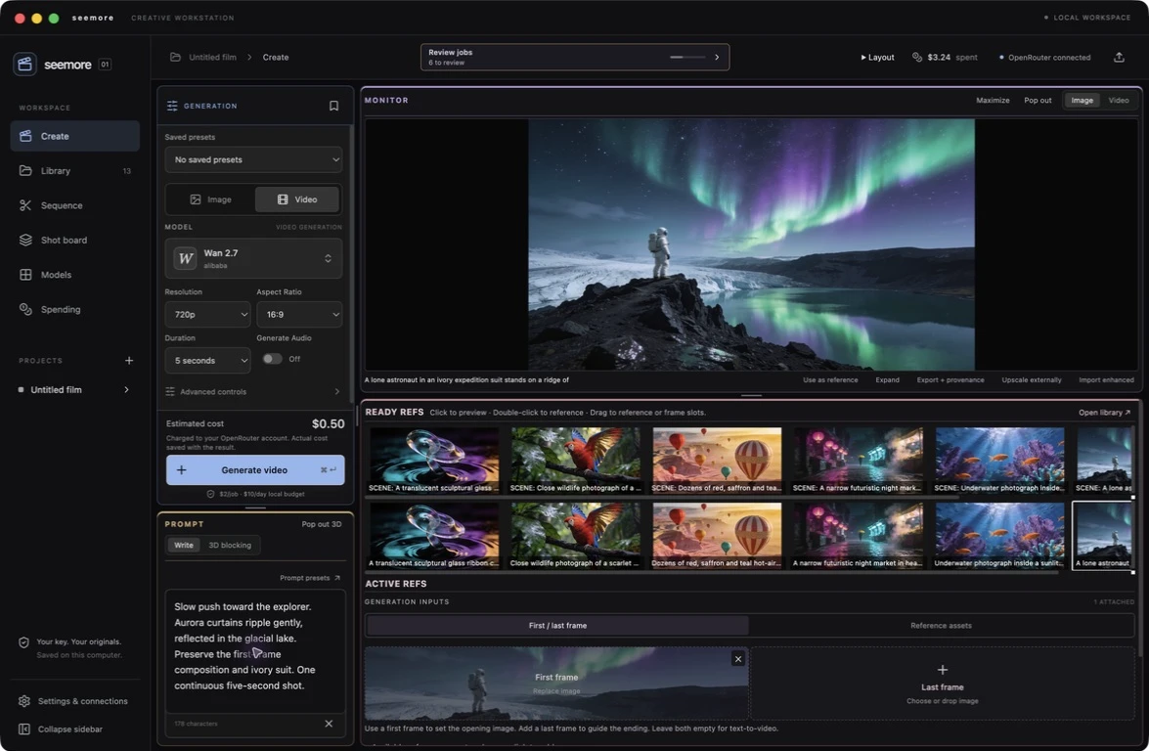Click the Advanced controls sliders icon

(170, 392)
